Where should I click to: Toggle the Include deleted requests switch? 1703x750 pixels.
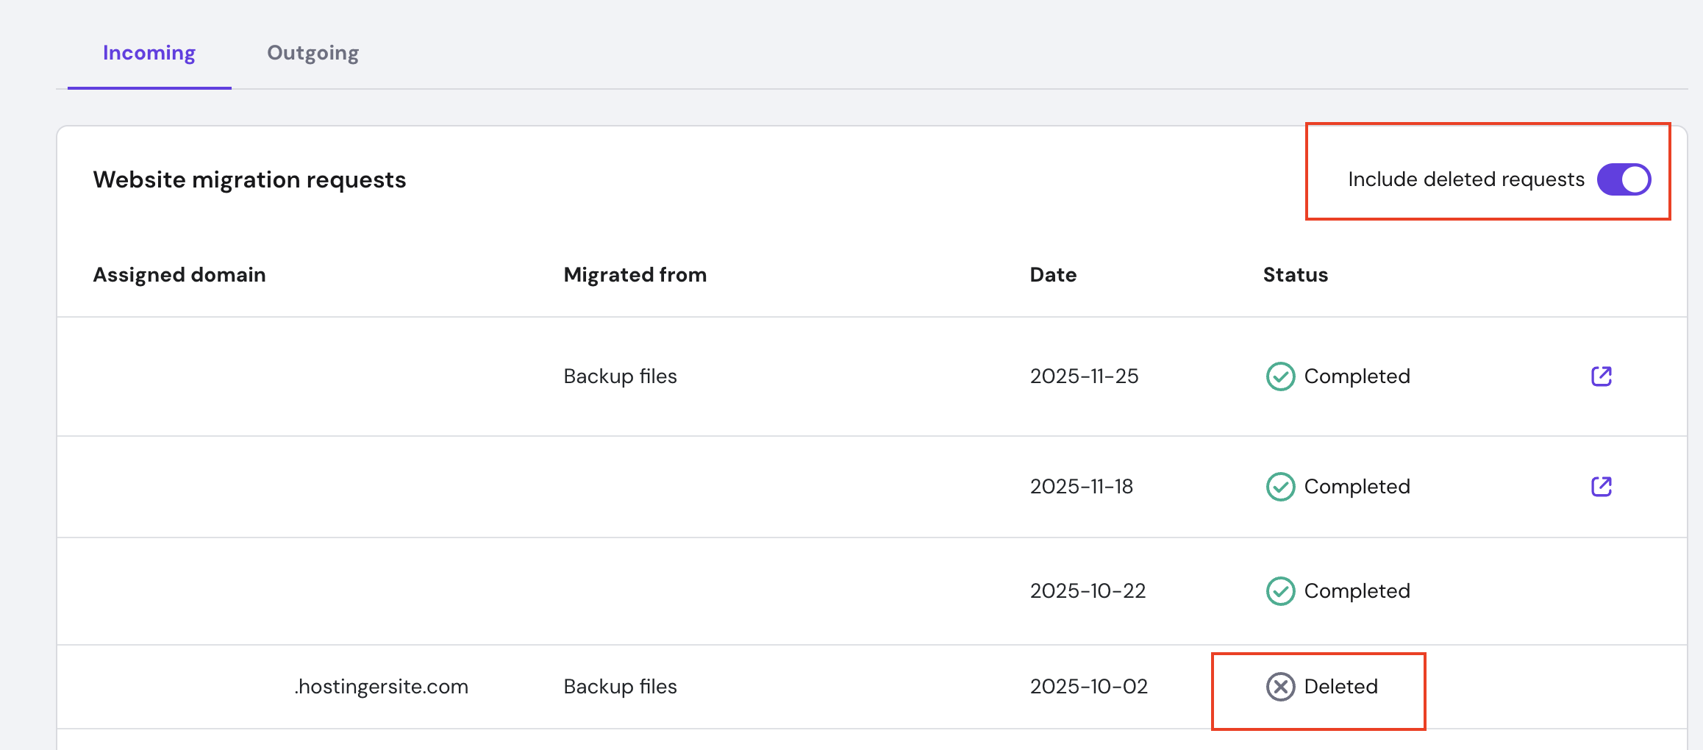(x=1624, y=179)
